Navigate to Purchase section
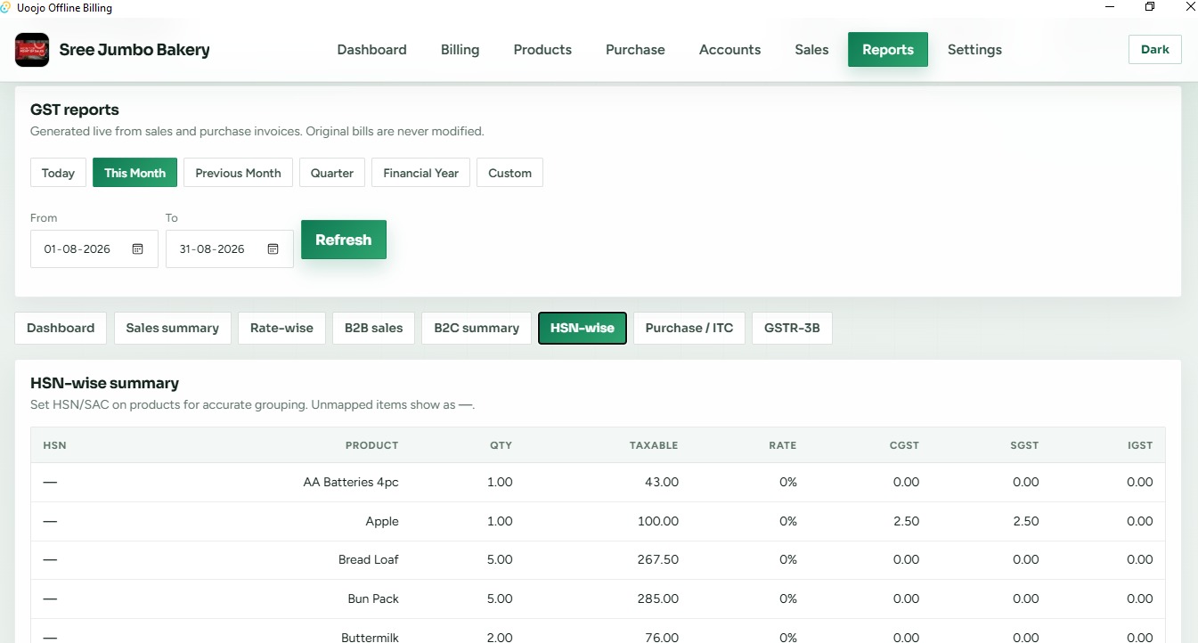The width and height of the screenshot is (1198, 643). click(x=635, y=50)
